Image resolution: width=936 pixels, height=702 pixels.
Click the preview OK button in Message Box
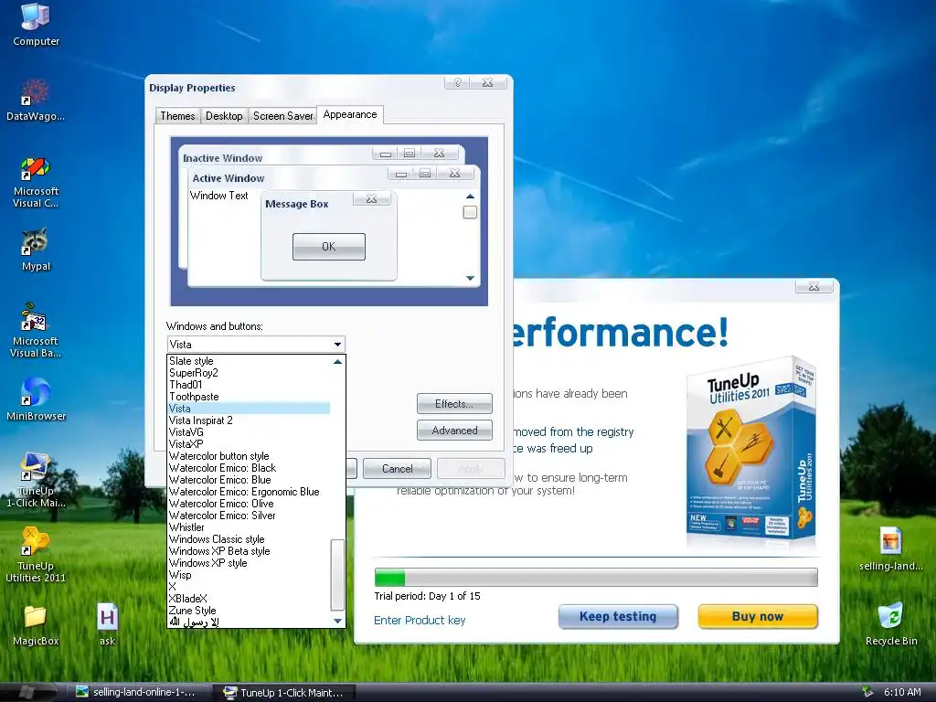point(329,247)
